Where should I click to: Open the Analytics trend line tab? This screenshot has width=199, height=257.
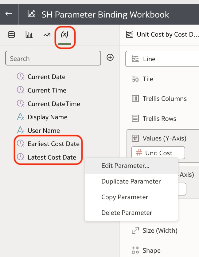tap(47, 34)
